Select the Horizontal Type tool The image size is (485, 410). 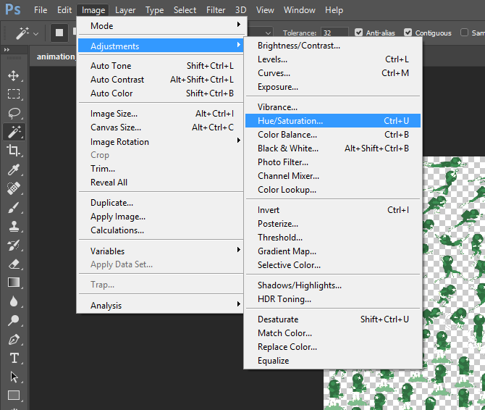click(14, 358)
